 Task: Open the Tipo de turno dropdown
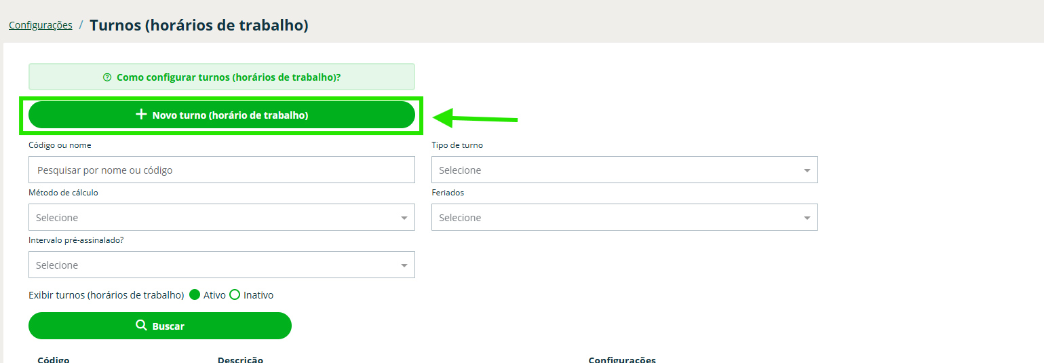coord(624,170)
